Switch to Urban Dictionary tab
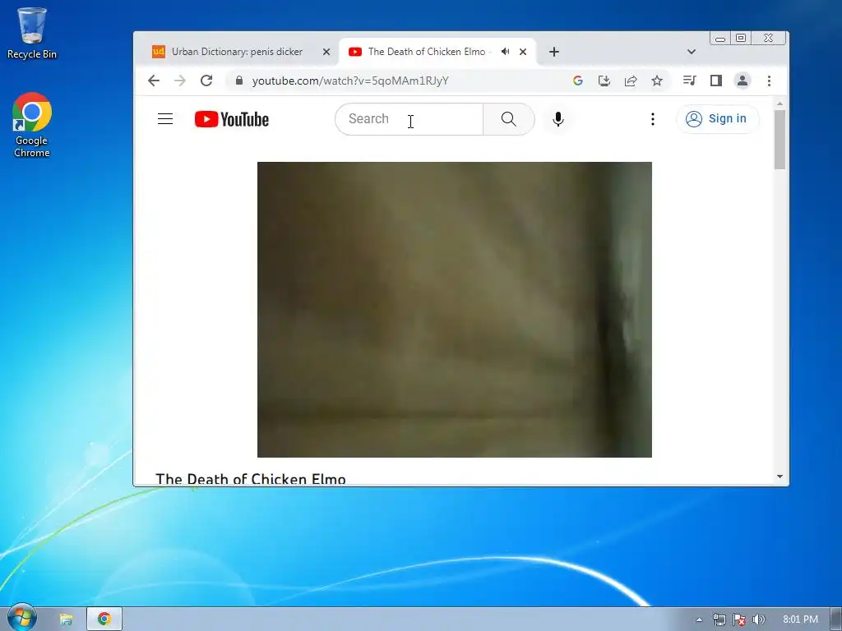The image size is (842, 631). 237,52
